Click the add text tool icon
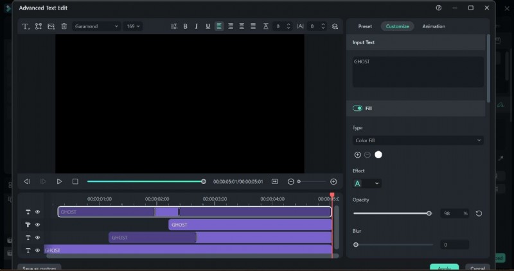Image resolution: width=514 pixels, height=271 pixels. click(x=26, y=26)
